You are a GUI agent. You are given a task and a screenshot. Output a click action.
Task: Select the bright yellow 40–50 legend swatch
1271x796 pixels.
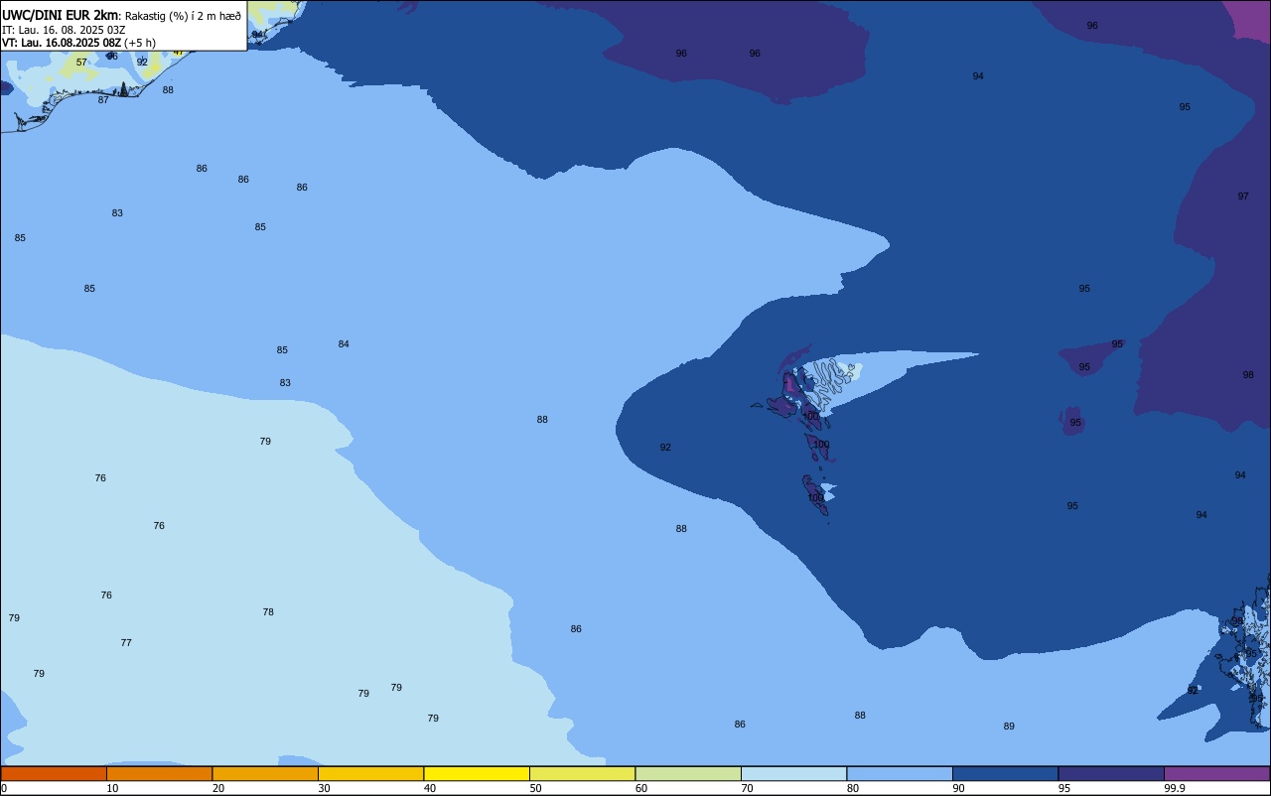tap(477, 773)
